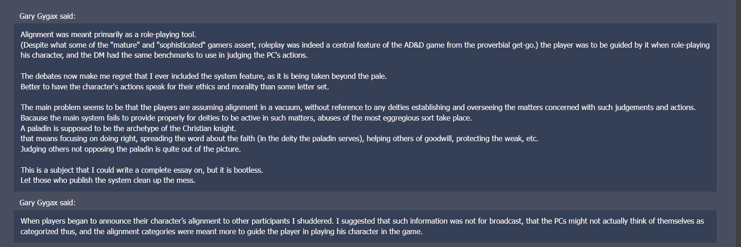
Task: Click "Gary Gygax said:" above the "When players began" quote
Action: pos(47,203)
